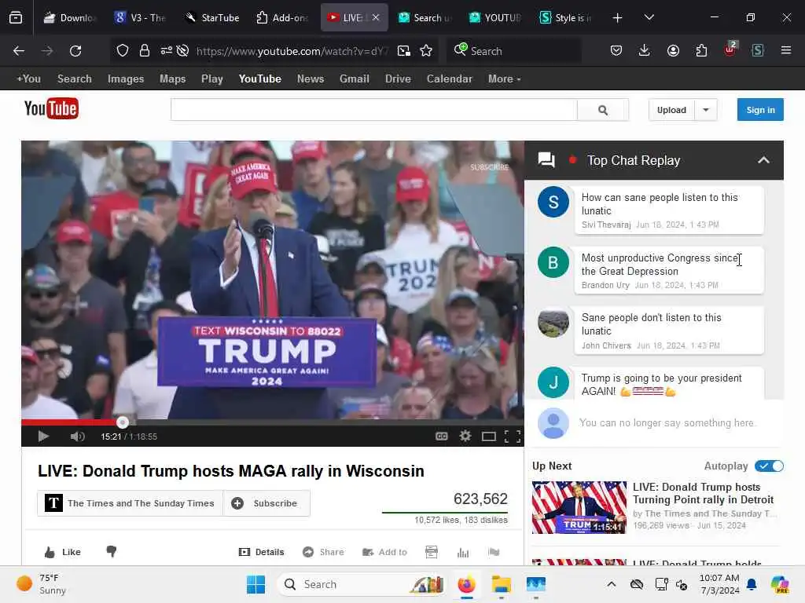Open Save to Pocket icon

616,51
